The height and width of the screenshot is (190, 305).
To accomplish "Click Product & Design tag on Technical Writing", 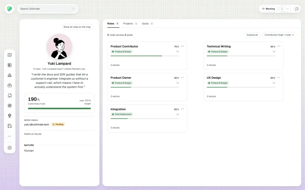I will [218, 52].
